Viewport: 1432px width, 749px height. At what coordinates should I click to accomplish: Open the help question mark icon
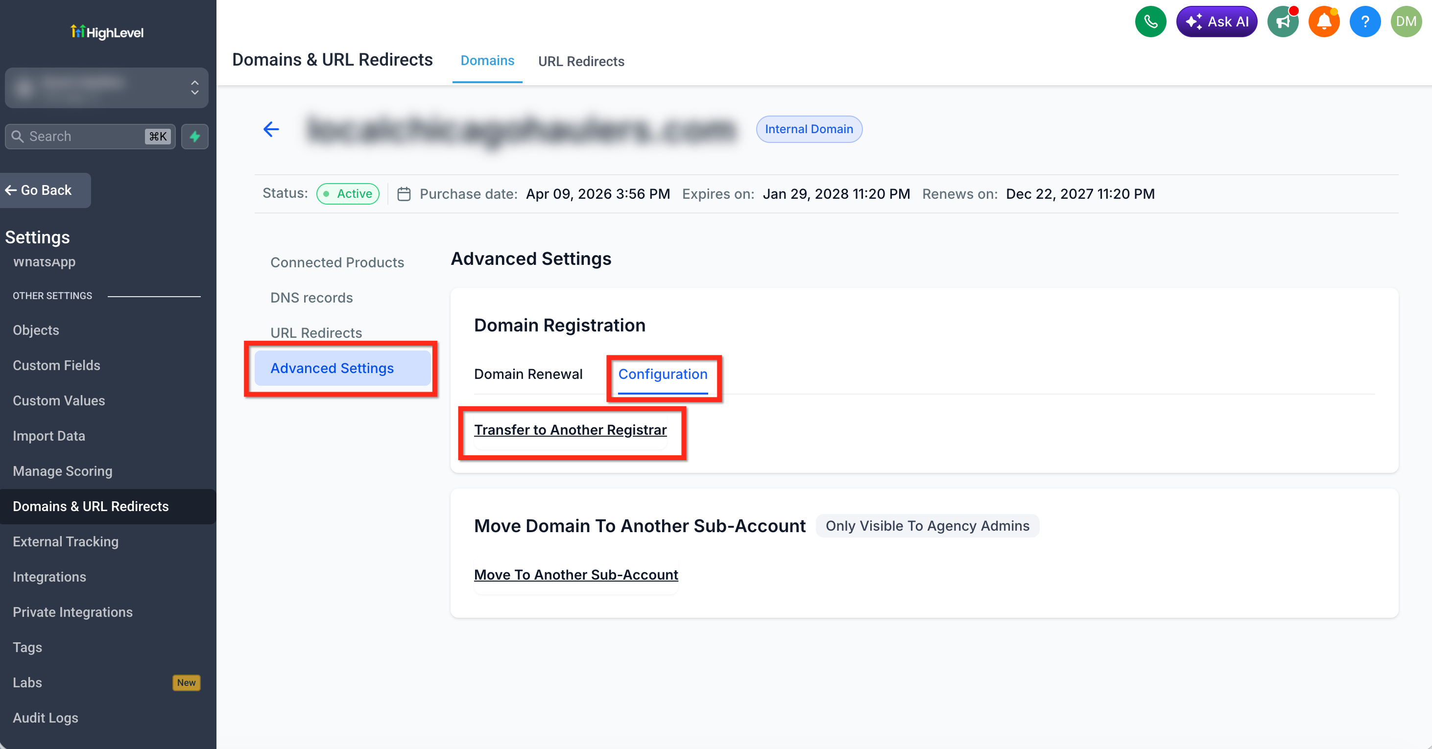pyautogui.click(x=1365, y=22)
